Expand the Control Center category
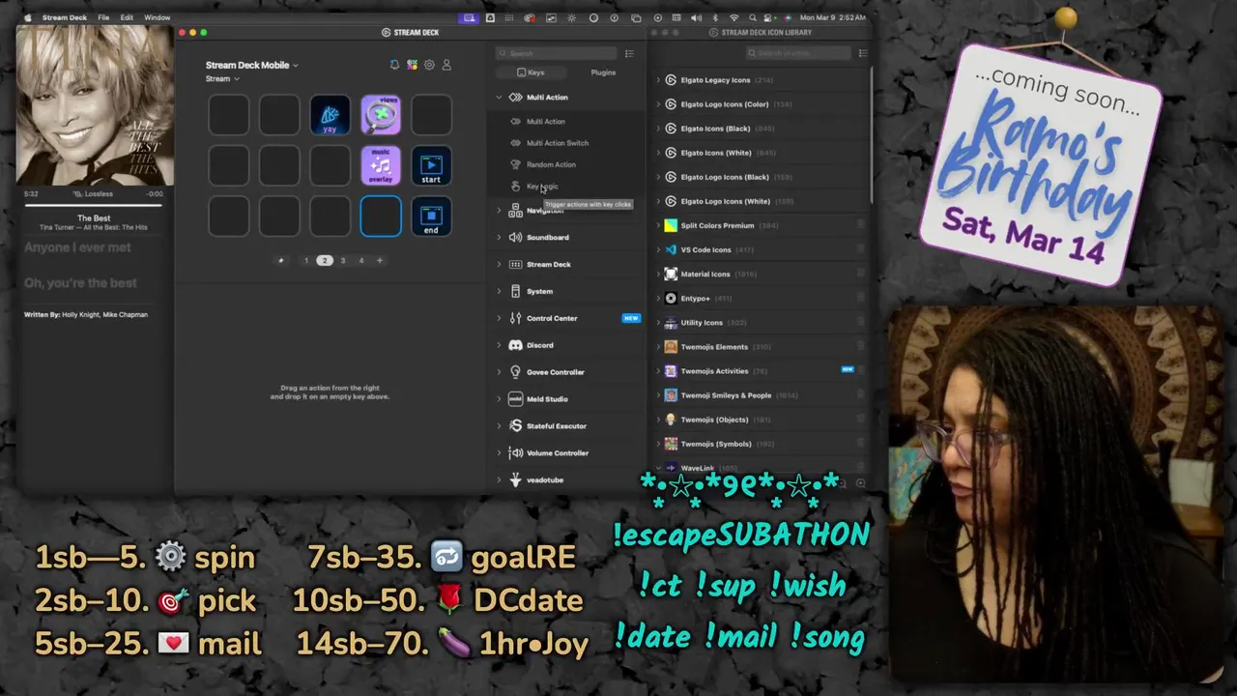The width and height of the screenshot is (1237, 696). tap(500, 318)
